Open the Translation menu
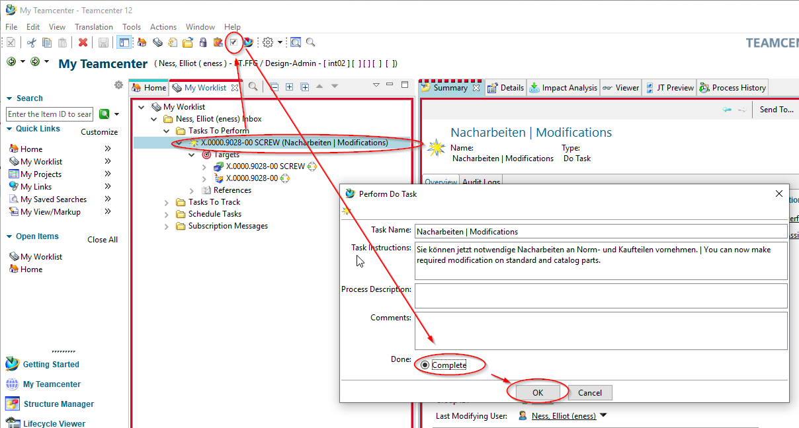The image size is (799, 428). (93, 27)
